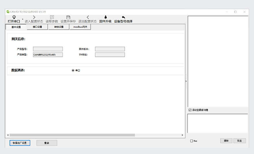Collapse the right panel using splitter arrow
This screenshot has height=154, width=254.
coord(186,81)
